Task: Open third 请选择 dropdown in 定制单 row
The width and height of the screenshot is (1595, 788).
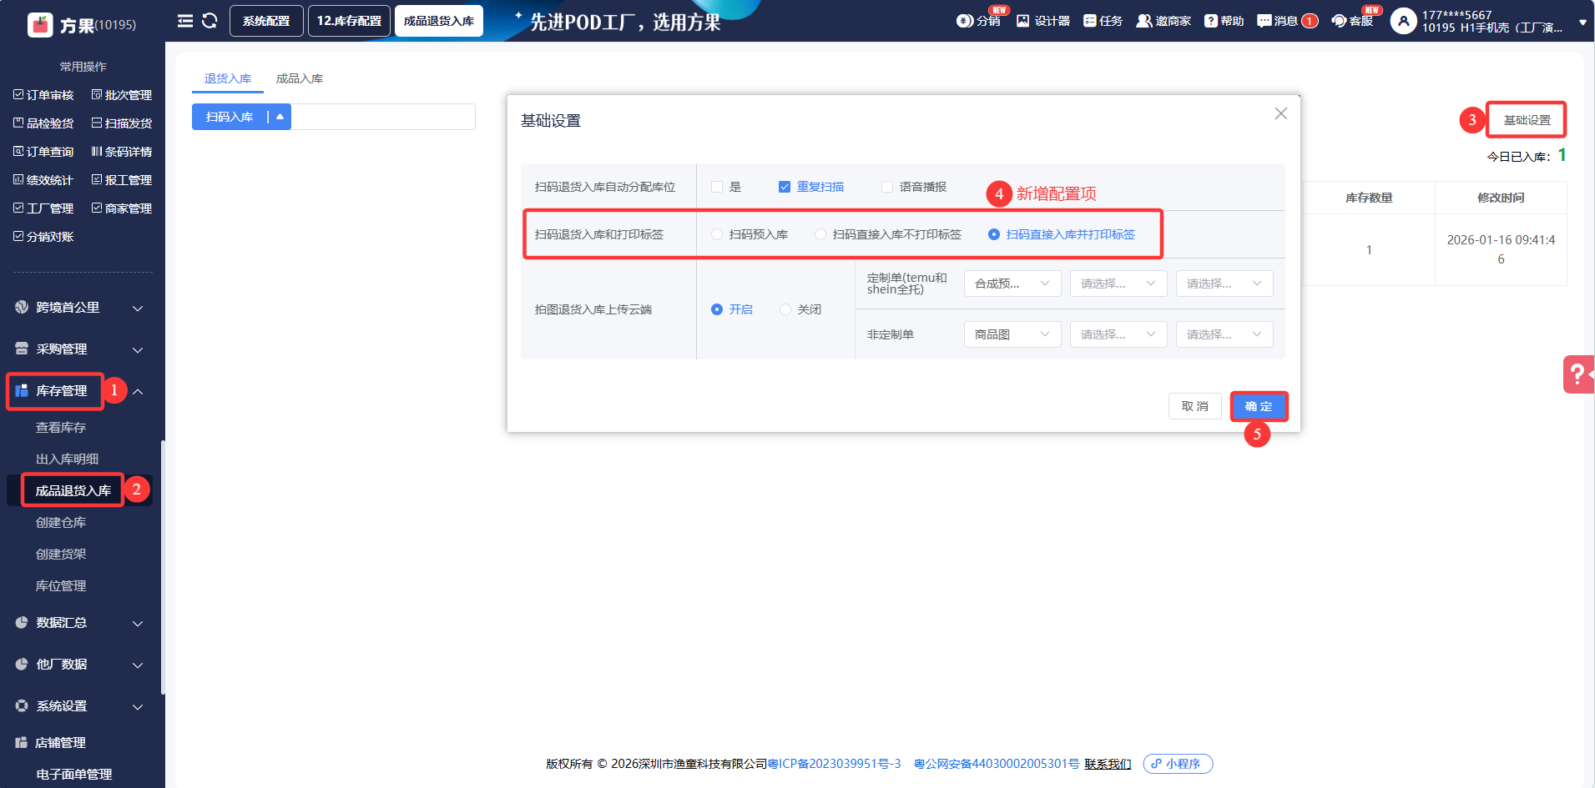Action: (1224, 284)
